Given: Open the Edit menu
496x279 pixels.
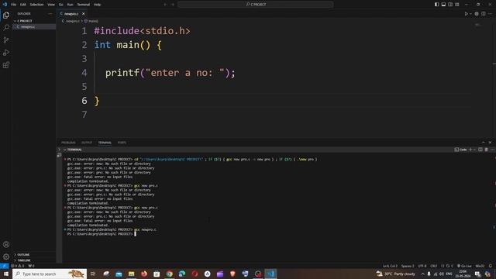Looking at the screenshot, I should coord(23,5).
